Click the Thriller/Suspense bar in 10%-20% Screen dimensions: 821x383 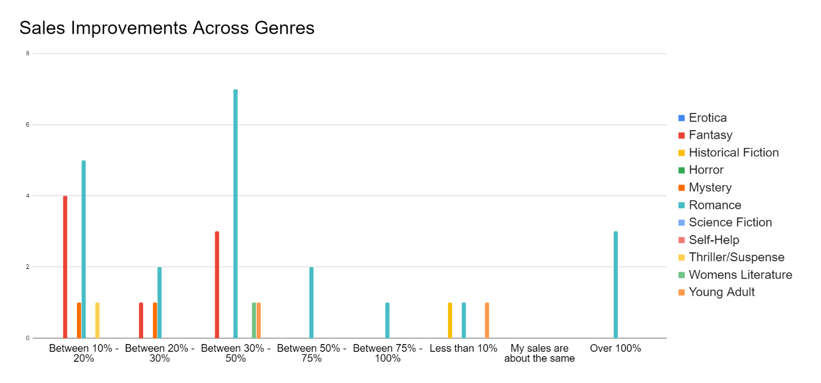pos(98,320)
